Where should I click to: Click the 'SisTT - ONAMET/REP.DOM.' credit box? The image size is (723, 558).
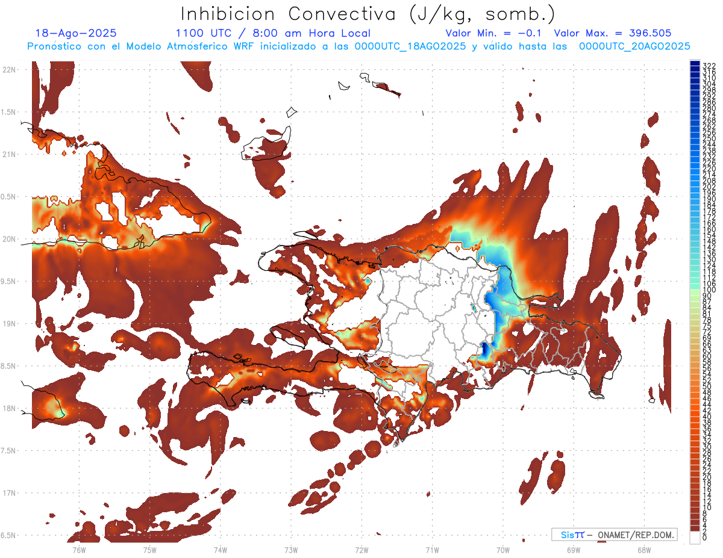(614, 535)
